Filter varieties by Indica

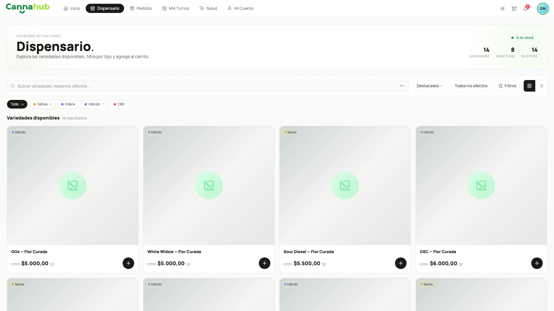(68, 104)
